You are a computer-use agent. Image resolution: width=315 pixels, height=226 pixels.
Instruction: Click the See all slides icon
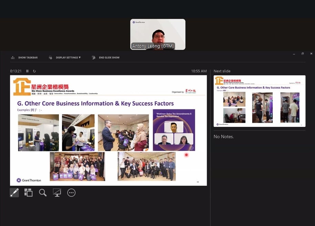(28, 193)
